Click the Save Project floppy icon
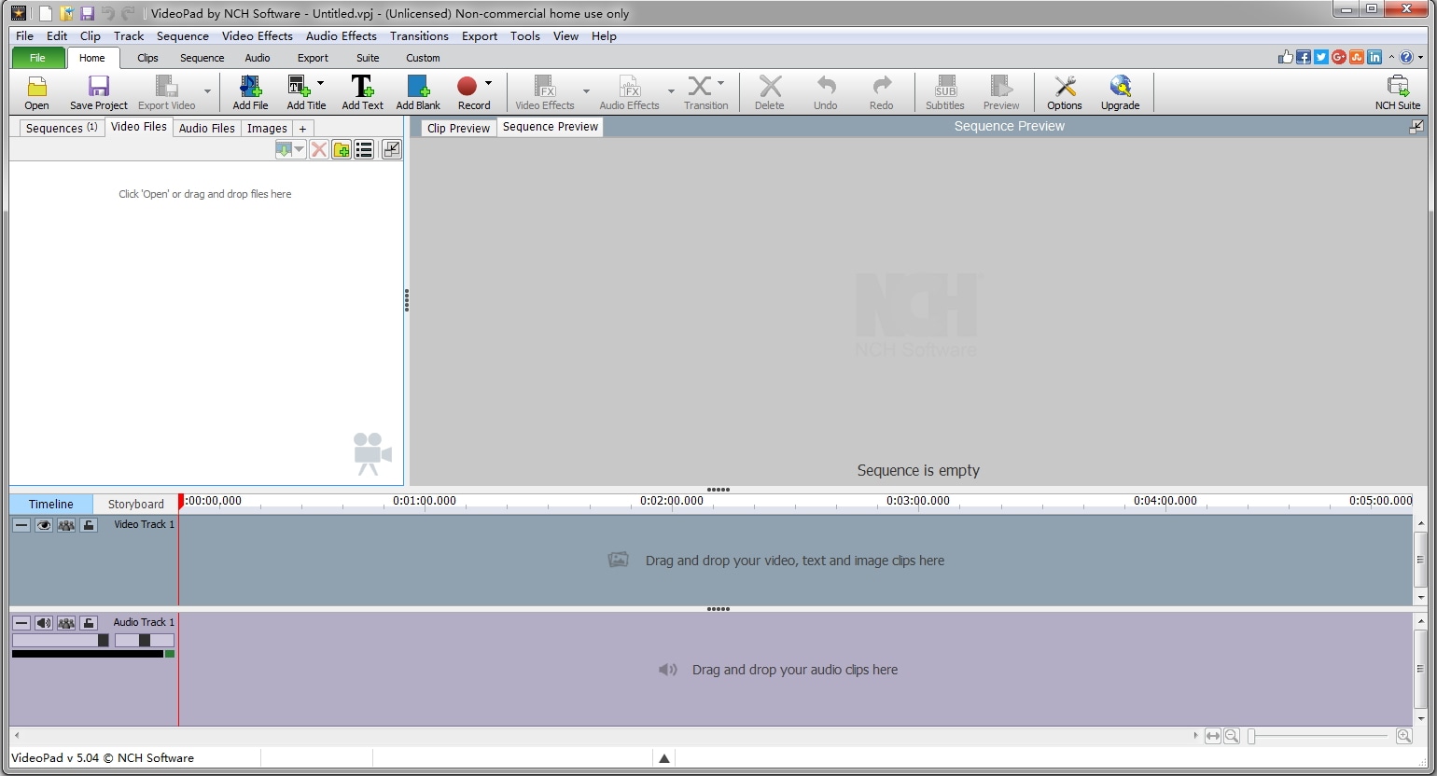1437x776 pixels. tap(98, 87)
